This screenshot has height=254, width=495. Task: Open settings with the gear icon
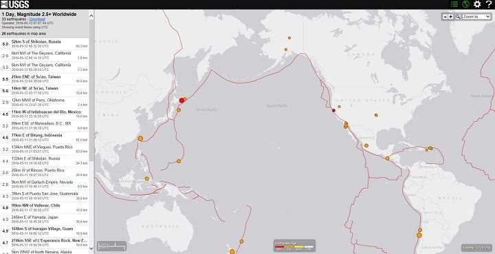pos(477,4)
